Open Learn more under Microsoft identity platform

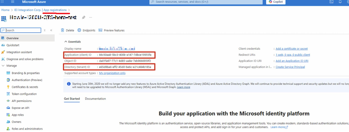[279, 127]
